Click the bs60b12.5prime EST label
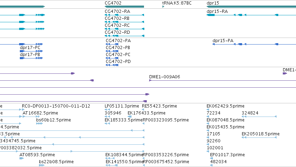This screenshot has width=296, height=167. coord(54,120)
